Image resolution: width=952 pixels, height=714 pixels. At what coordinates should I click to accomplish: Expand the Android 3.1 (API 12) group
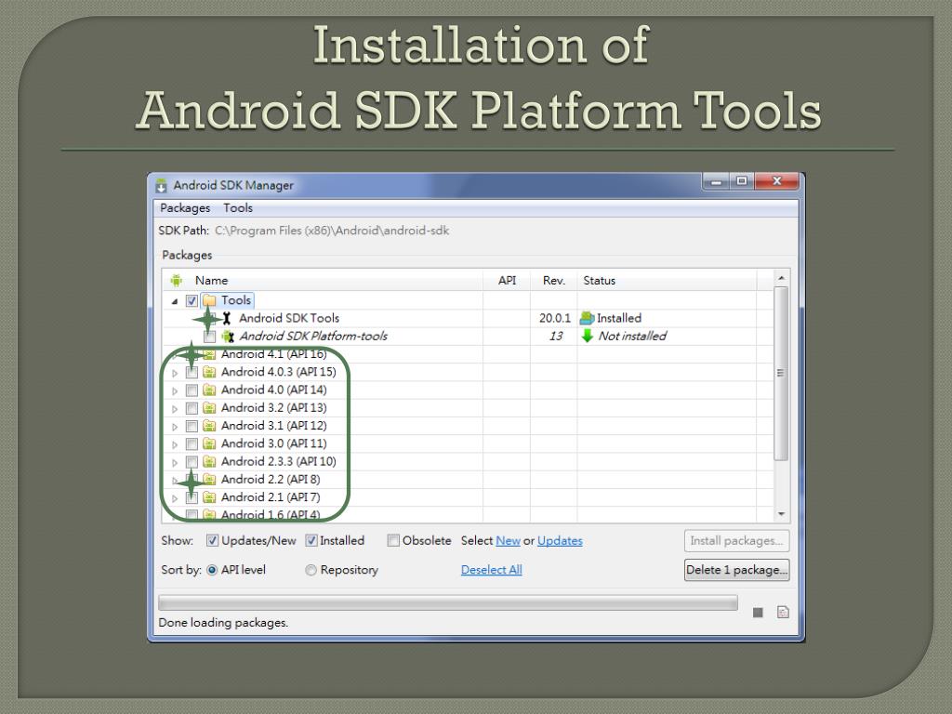175,426
